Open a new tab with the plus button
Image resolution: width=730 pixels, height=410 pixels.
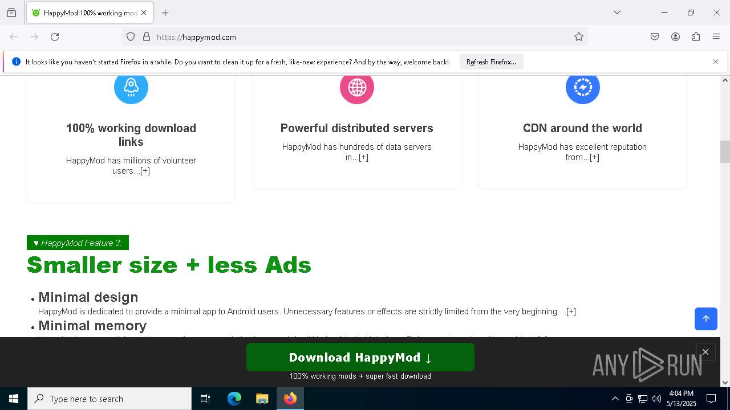coord(165,13)
